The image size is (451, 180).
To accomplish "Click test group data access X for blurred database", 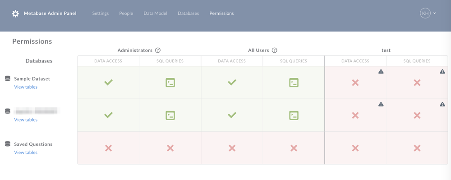I will [355, 116].
